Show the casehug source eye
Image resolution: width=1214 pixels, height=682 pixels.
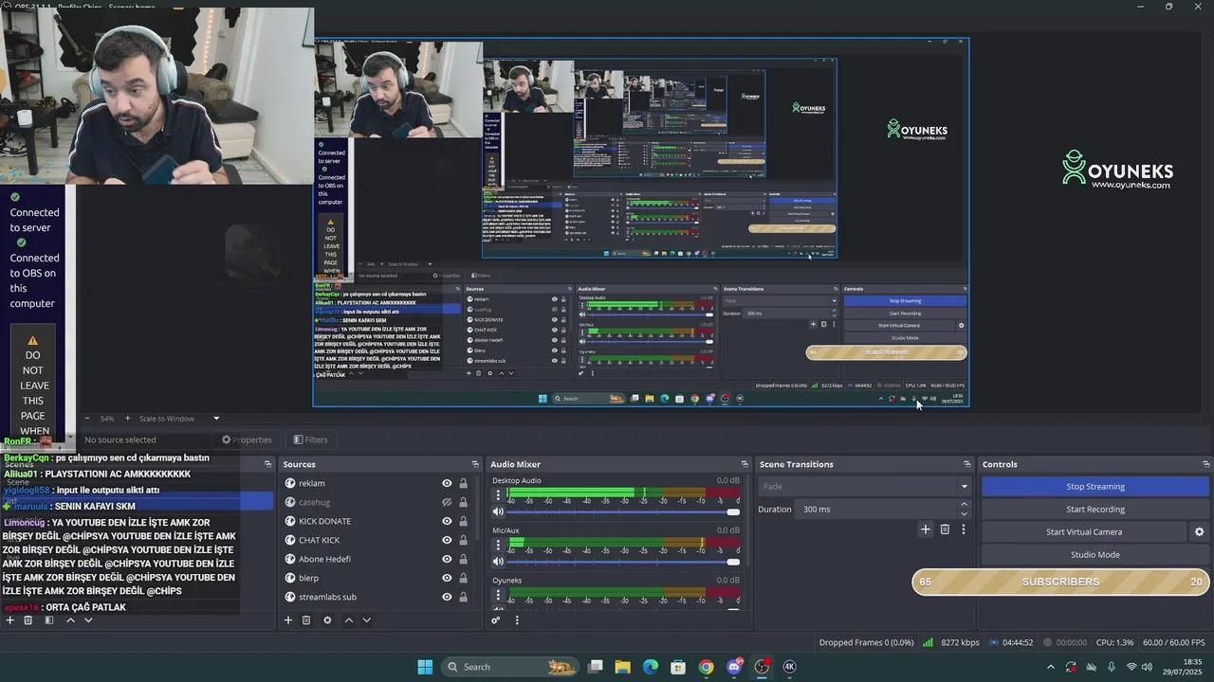[447, 502]
